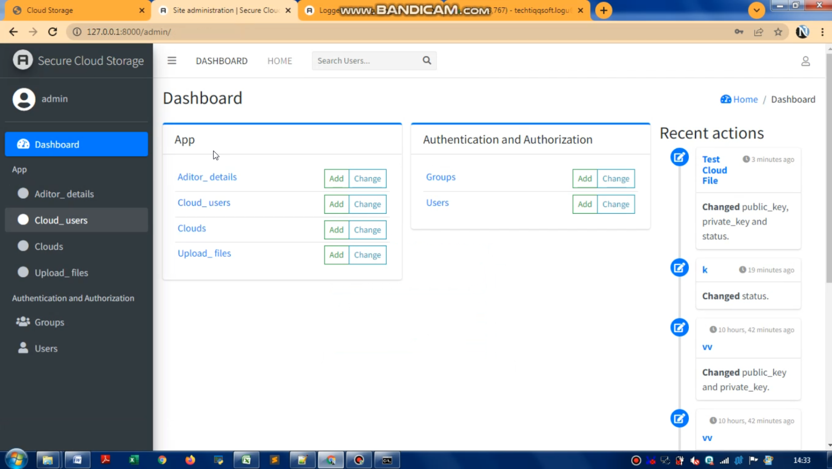This screenshot has height=469, width=832.
Task: Open Users in the sidebar
Action: coord(46,348)
